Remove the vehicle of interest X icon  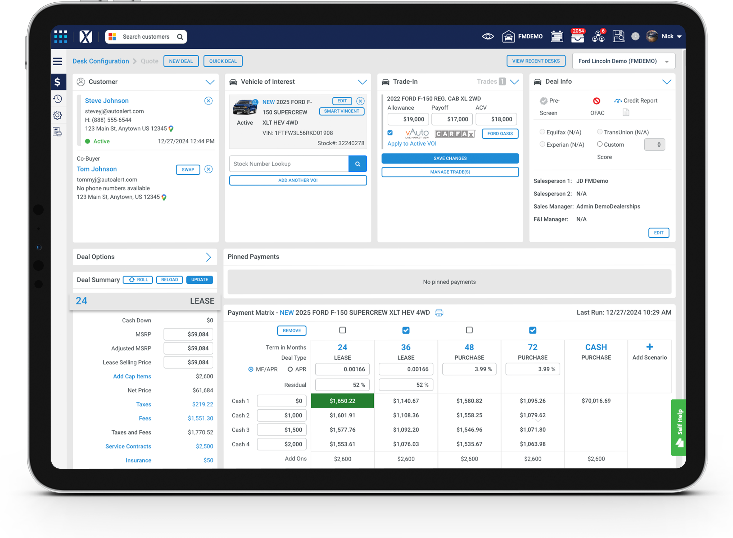coord(360,101)
